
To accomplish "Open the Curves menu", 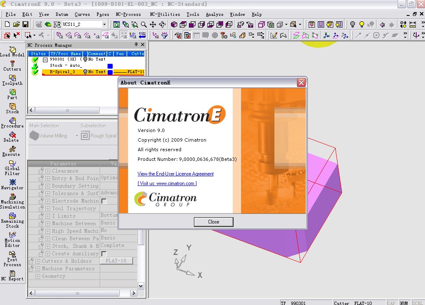I will tap(82, 14).
